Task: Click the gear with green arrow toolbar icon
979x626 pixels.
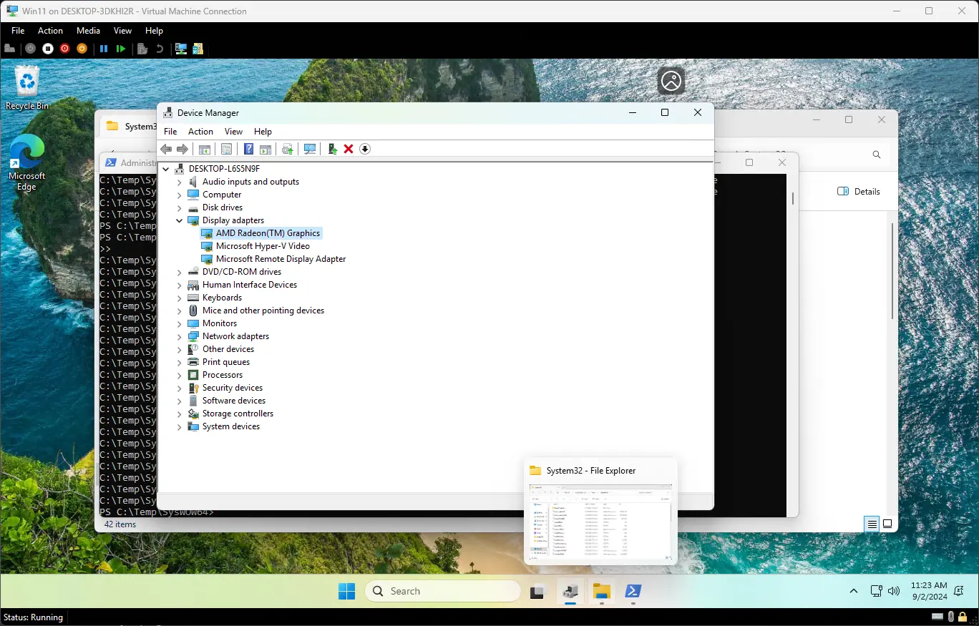Action: (288, 149)
